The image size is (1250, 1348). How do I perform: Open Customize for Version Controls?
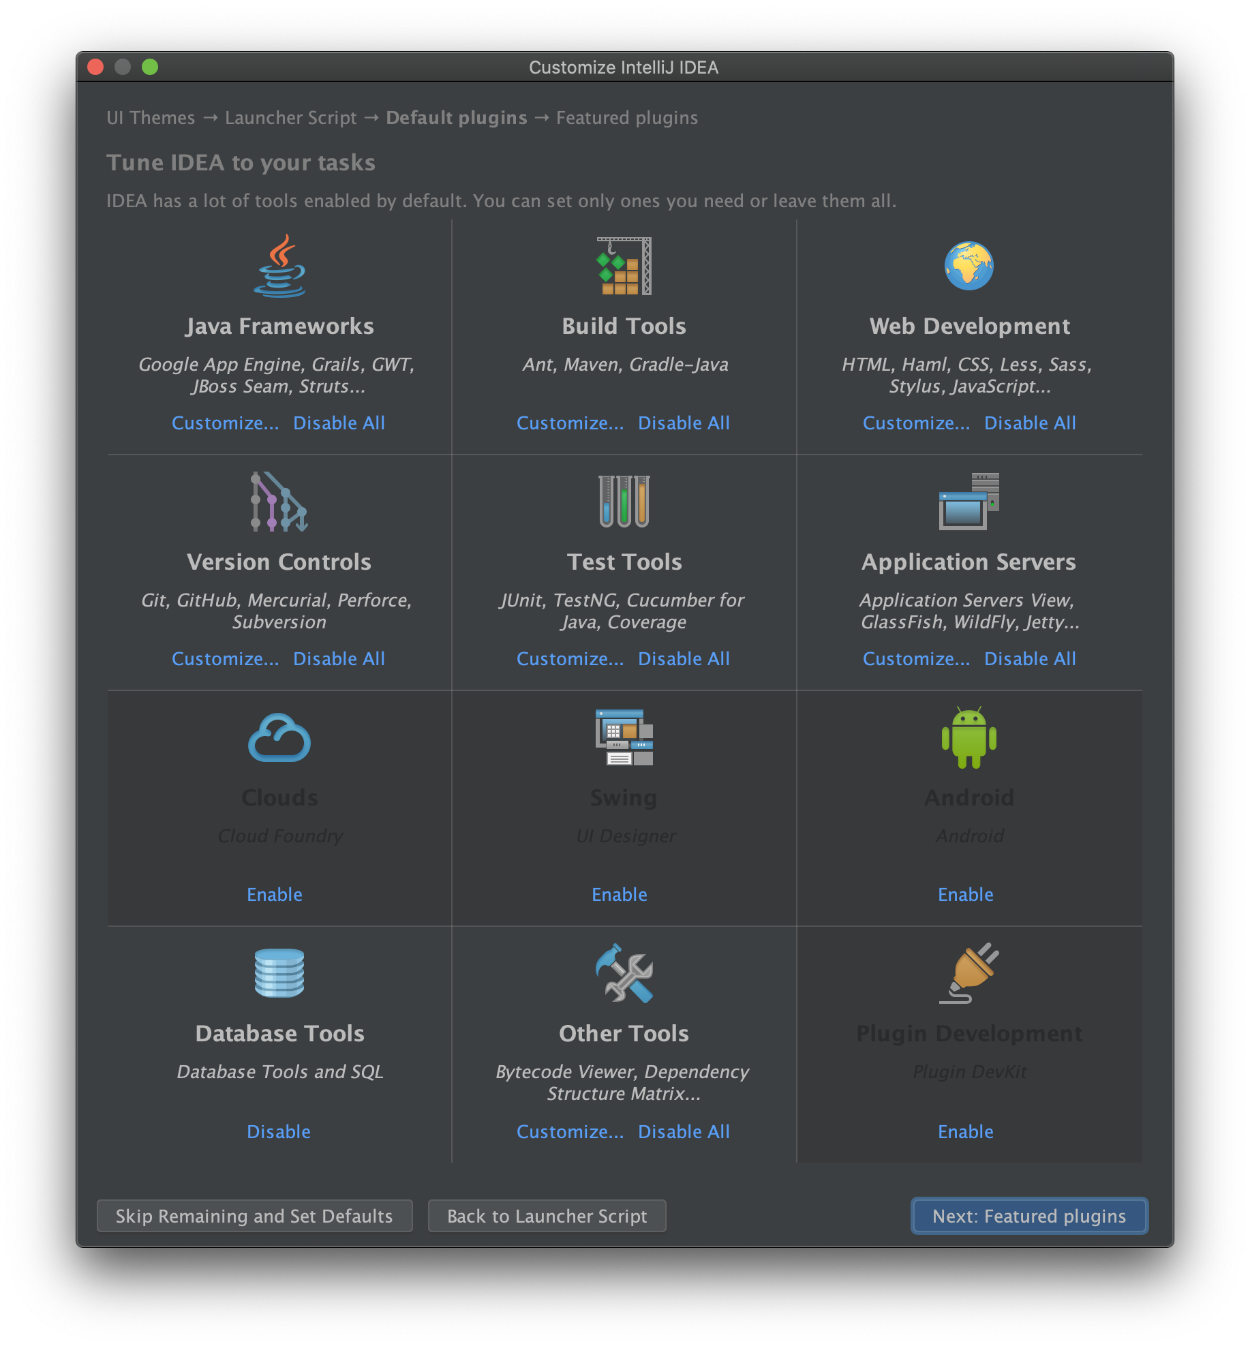pyautogui.click(x=225, y=659)
